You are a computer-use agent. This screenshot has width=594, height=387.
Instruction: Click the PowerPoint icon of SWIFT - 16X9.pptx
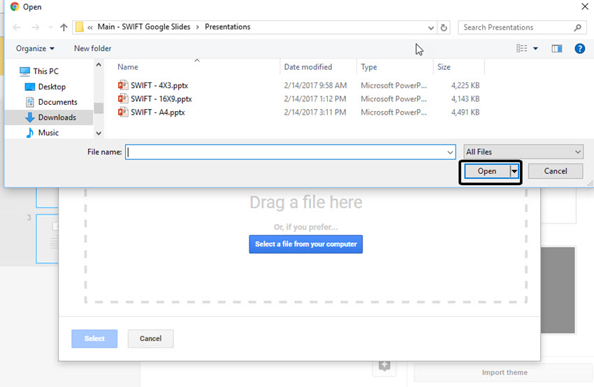123,98
